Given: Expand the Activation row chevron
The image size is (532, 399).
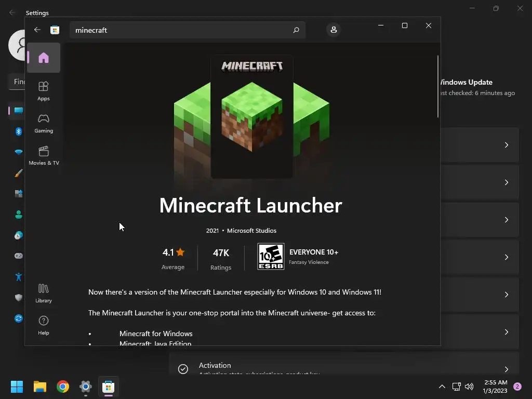Looking at the screenshot, I should coord(506,369).
